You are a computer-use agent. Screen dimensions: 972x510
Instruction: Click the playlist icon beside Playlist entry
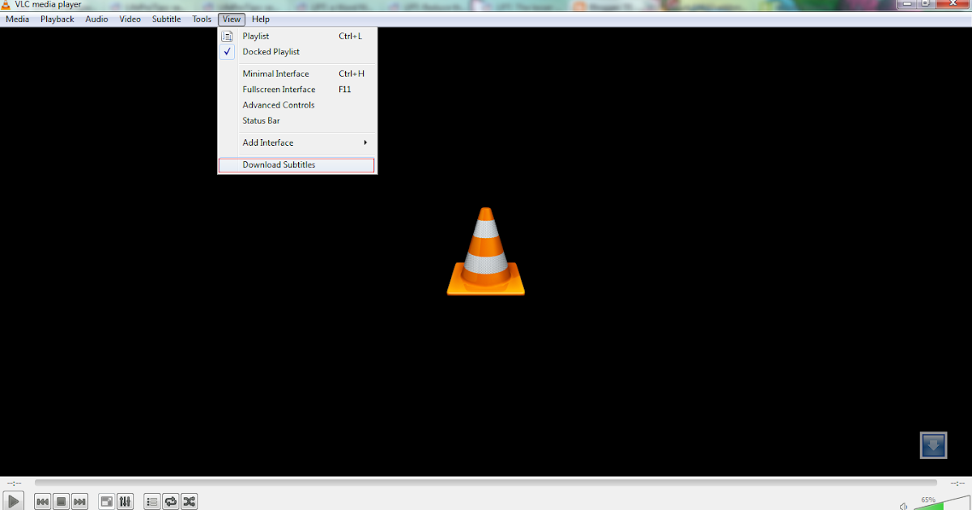(x=228, y=36)
